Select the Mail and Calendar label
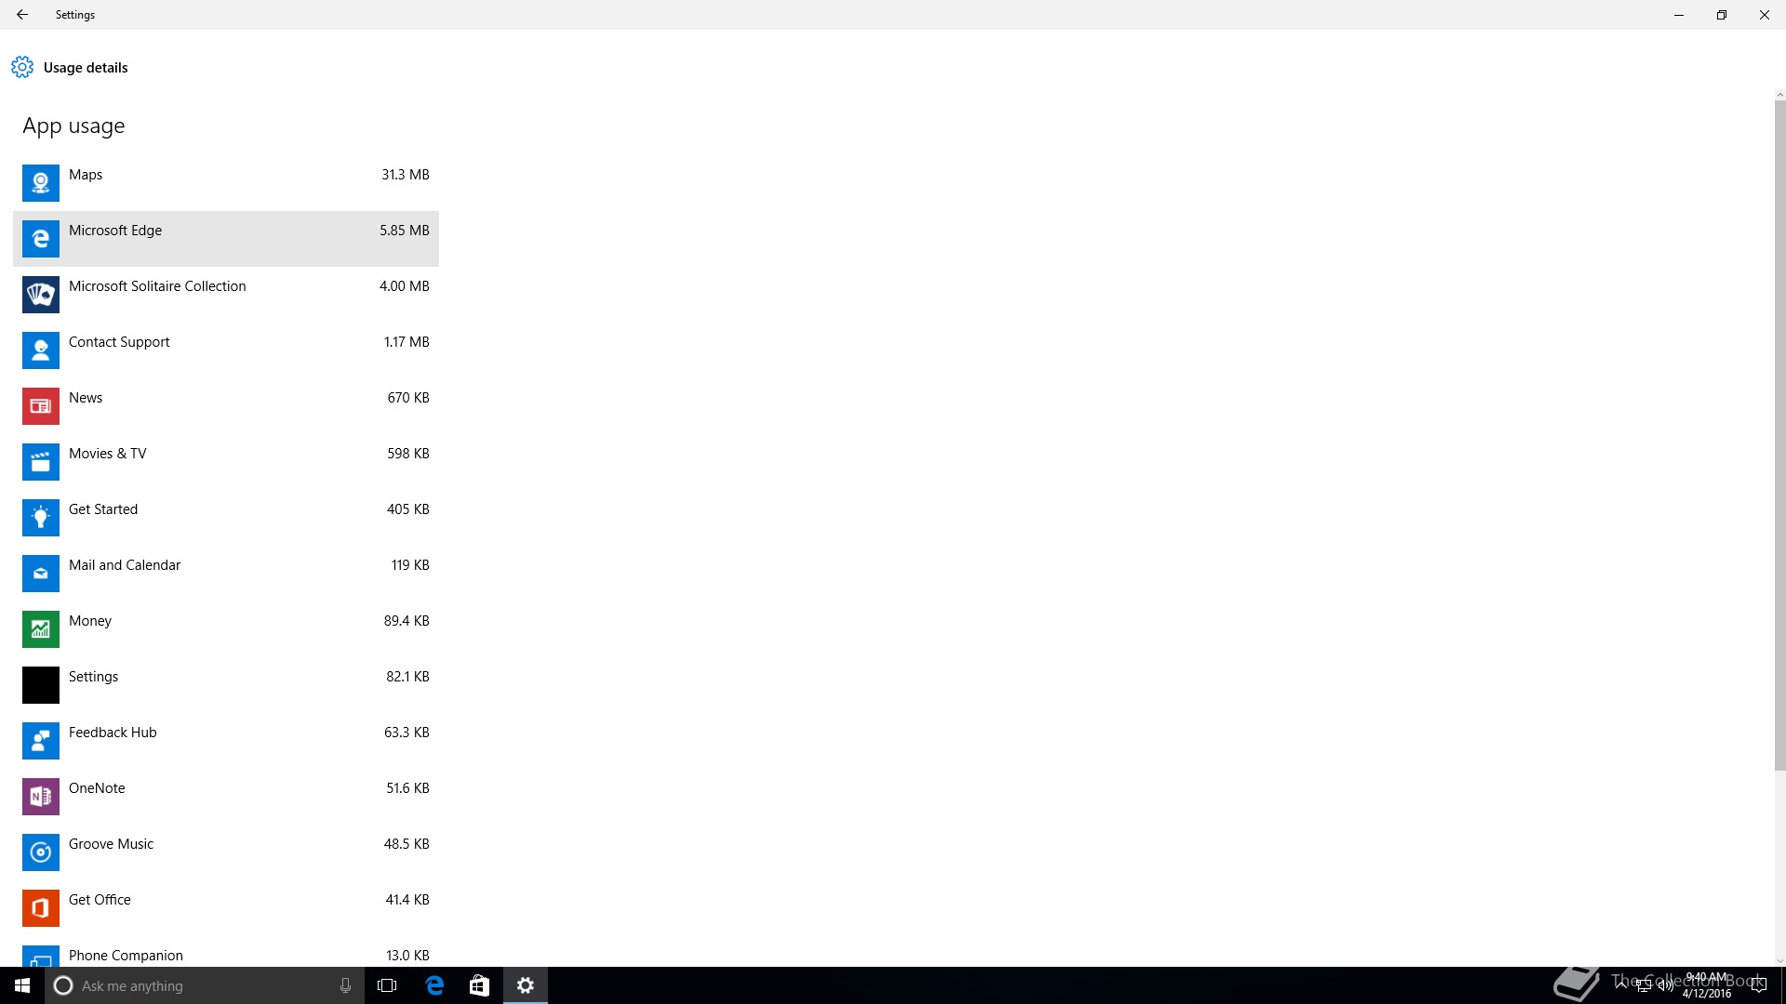1786x1004 pixels. [x=125, y=565]
